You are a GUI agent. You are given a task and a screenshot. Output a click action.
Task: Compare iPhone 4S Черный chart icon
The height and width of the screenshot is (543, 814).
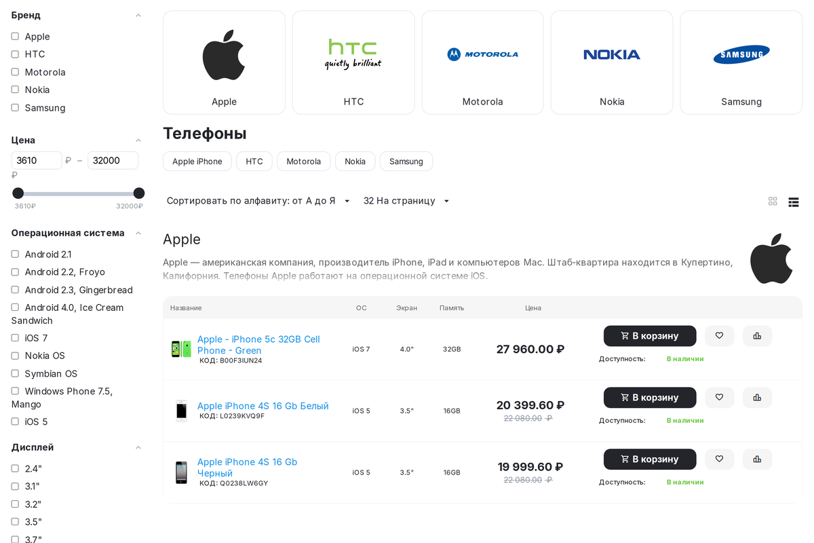[x=757, y=460]
